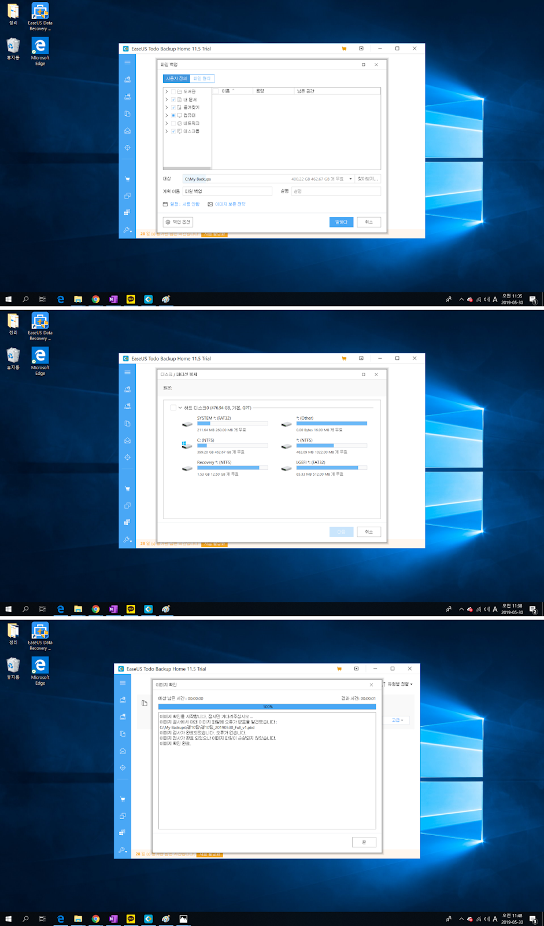Expand the 도서관 tree node

pos(166,91)
